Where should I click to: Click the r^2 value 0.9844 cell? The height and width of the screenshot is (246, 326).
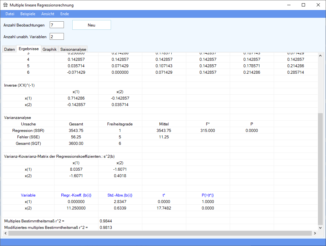coord(106,221)
